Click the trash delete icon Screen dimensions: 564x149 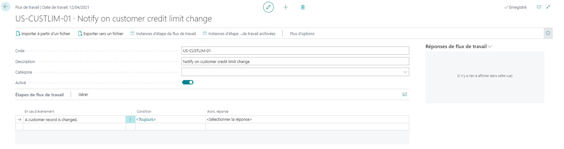[303, 7]
